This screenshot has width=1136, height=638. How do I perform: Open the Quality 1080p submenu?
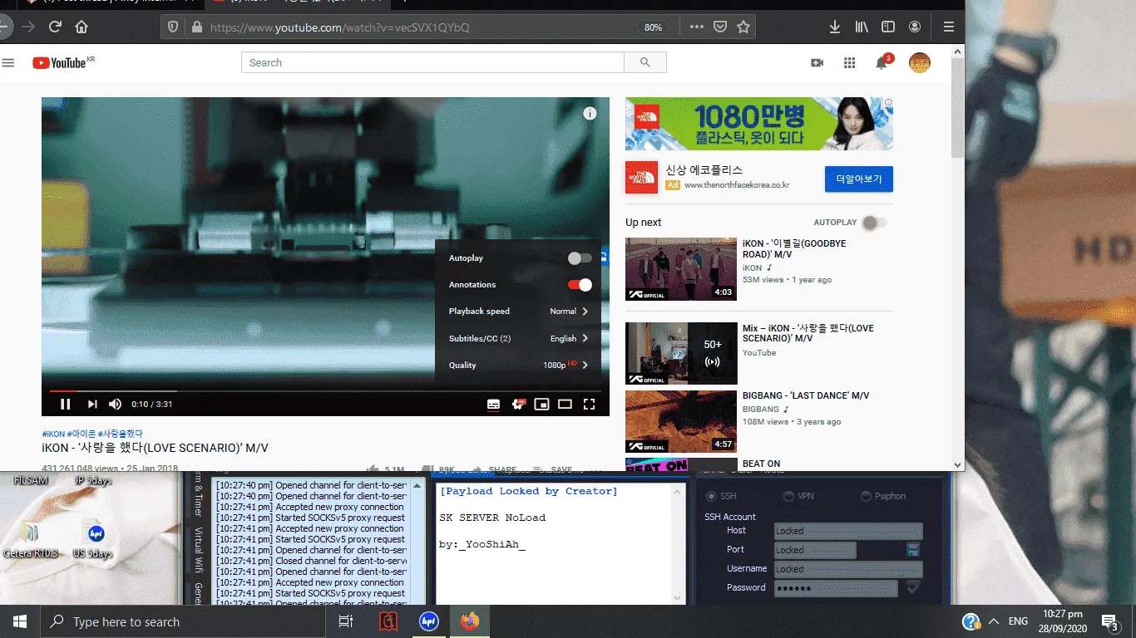tap(518, 365)
